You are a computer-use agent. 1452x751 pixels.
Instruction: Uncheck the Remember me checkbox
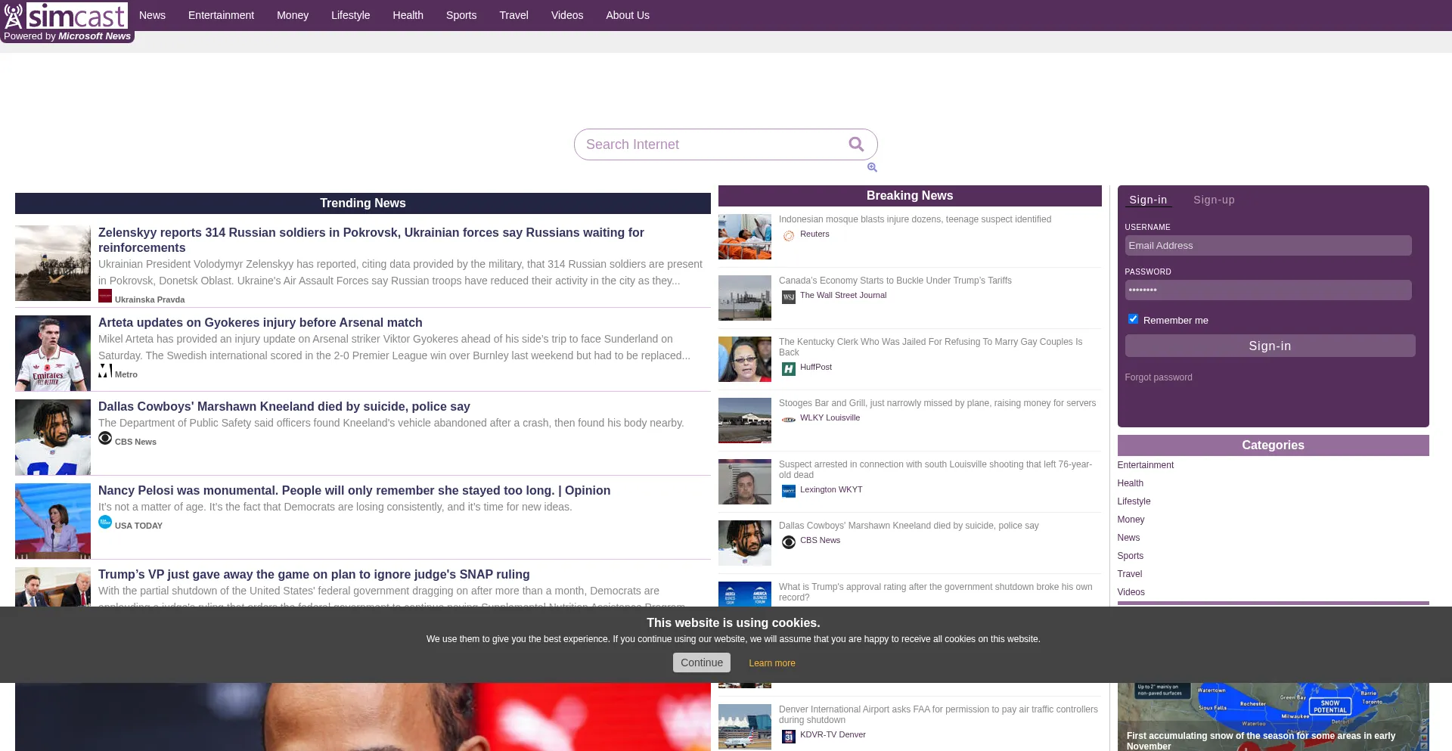click(x=1133, y=319)
